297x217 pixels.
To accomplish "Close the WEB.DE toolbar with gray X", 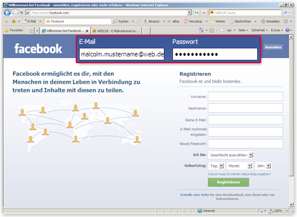I will (6, 22).
